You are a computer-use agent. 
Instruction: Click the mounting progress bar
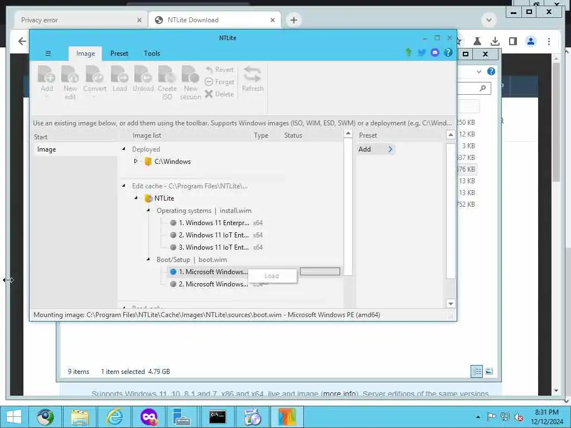(x=320, y=271)
